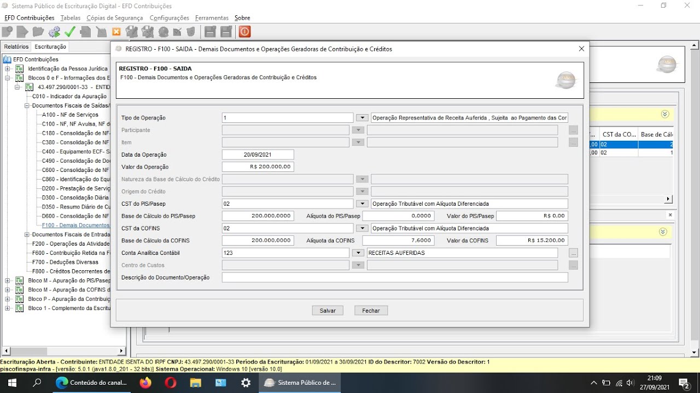Open Windows Start menu
Viewport: 700px width, 393px height.
coord(11,383)
